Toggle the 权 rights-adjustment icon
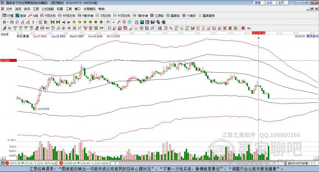319x172 pixels. coord(41,22)
